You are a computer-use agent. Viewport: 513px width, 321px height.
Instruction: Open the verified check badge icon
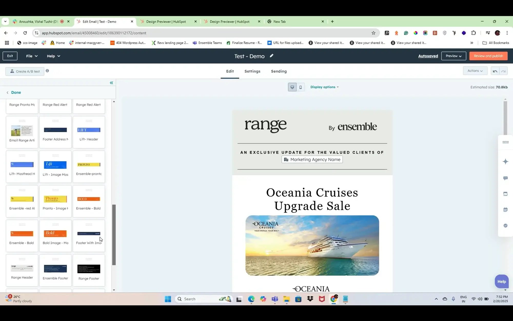click(x=505, y=225)
